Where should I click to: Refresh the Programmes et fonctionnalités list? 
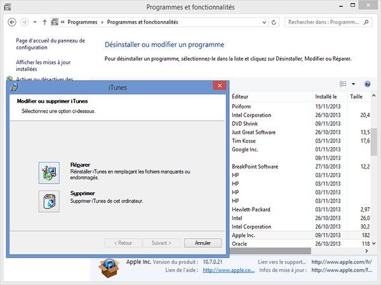[274, 22]
